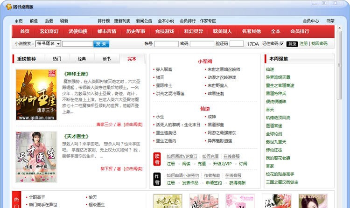Screen dimensions: 350x208
Task: Select 武侠仙侠 category in red bar
Action: click(x=78, y=31)
